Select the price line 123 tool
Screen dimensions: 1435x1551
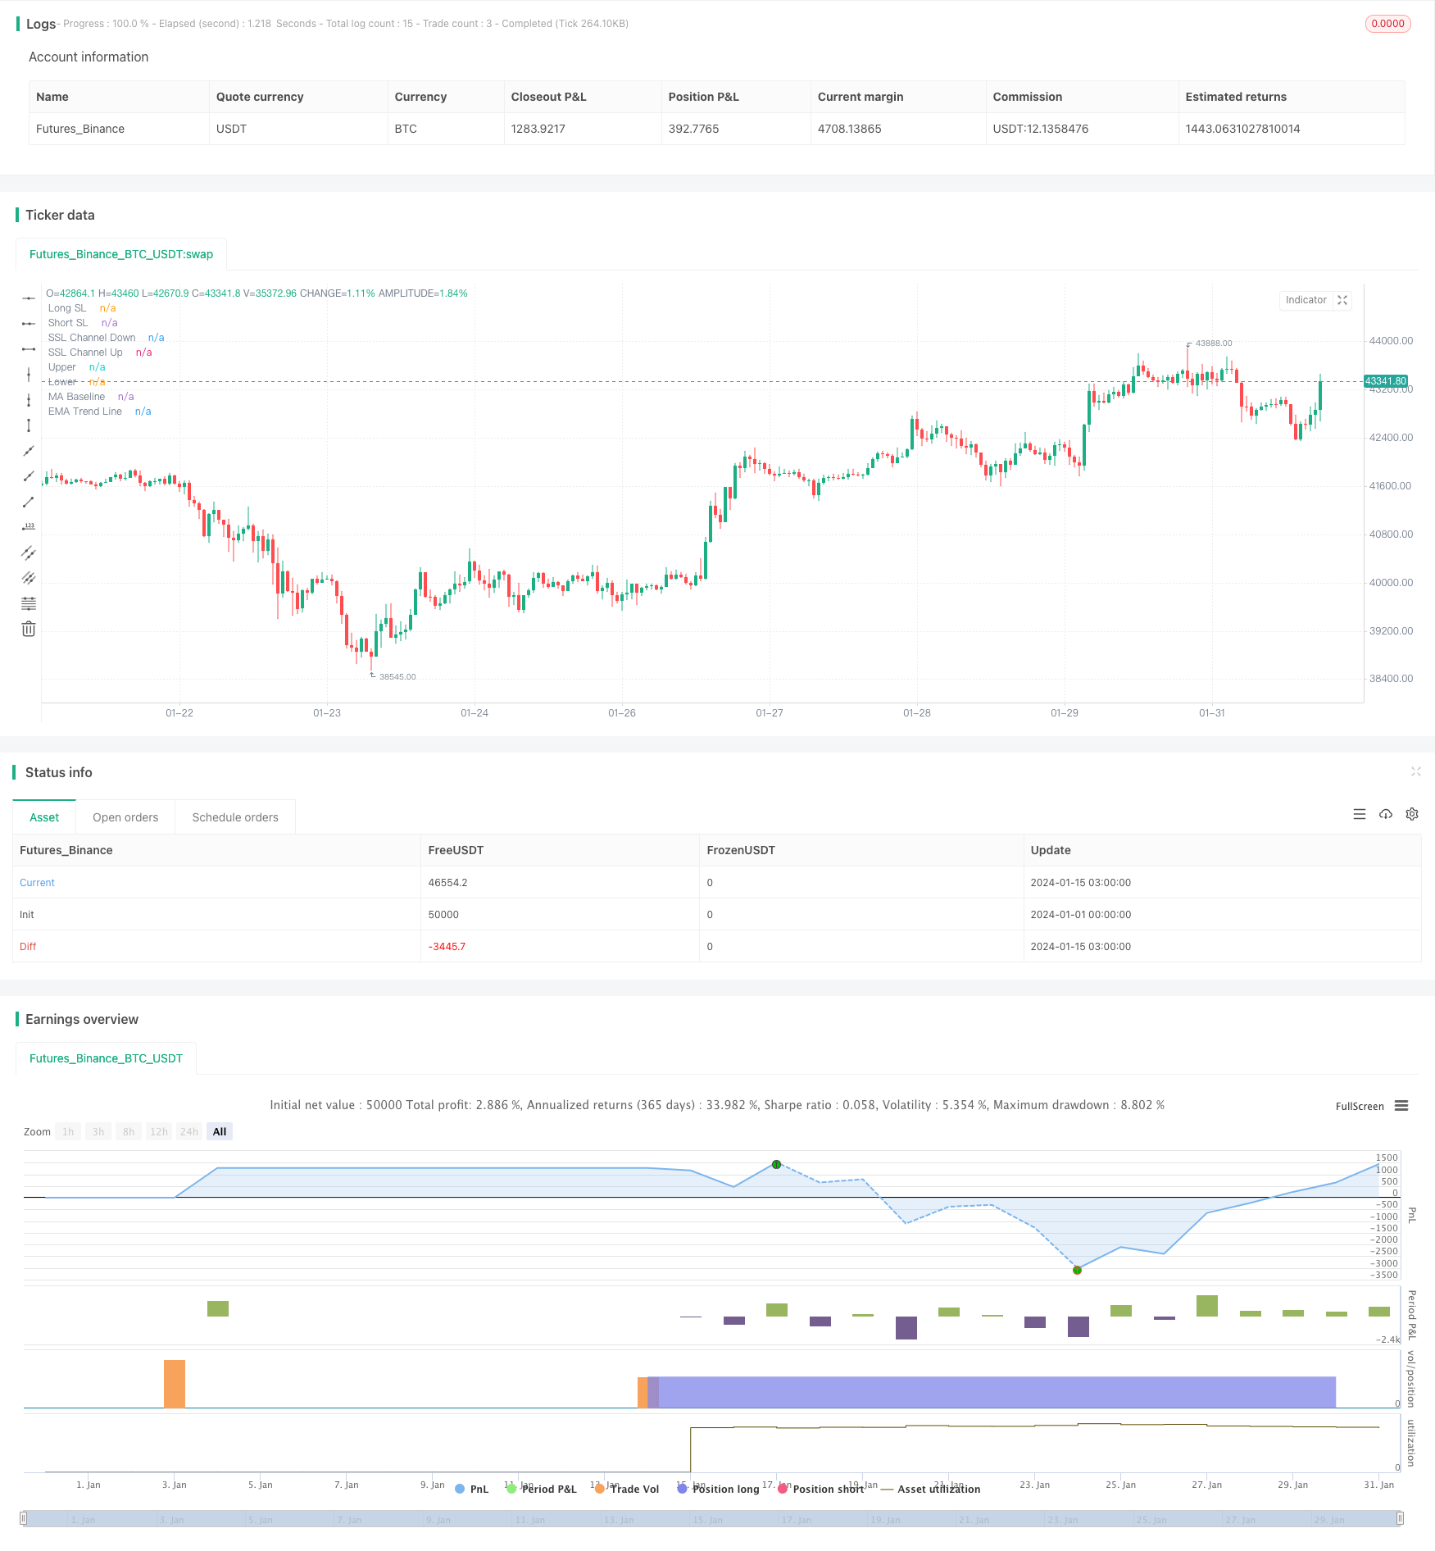click(x=29, y=527)
